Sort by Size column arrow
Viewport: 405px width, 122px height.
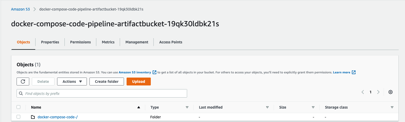tap(313, 107)
